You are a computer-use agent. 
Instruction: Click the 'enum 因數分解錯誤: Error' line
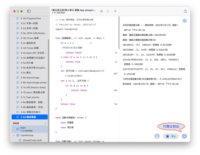click(71, 117)
